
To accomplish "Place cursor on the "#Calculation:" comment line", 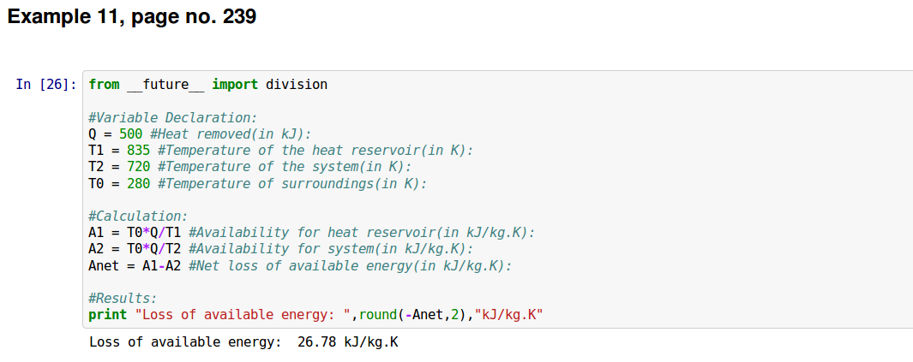I will (x=137, y=216).
